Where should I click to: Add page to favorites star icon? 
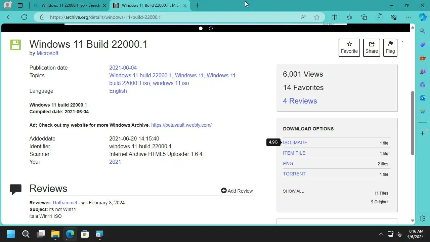click(x=316, y=17)
